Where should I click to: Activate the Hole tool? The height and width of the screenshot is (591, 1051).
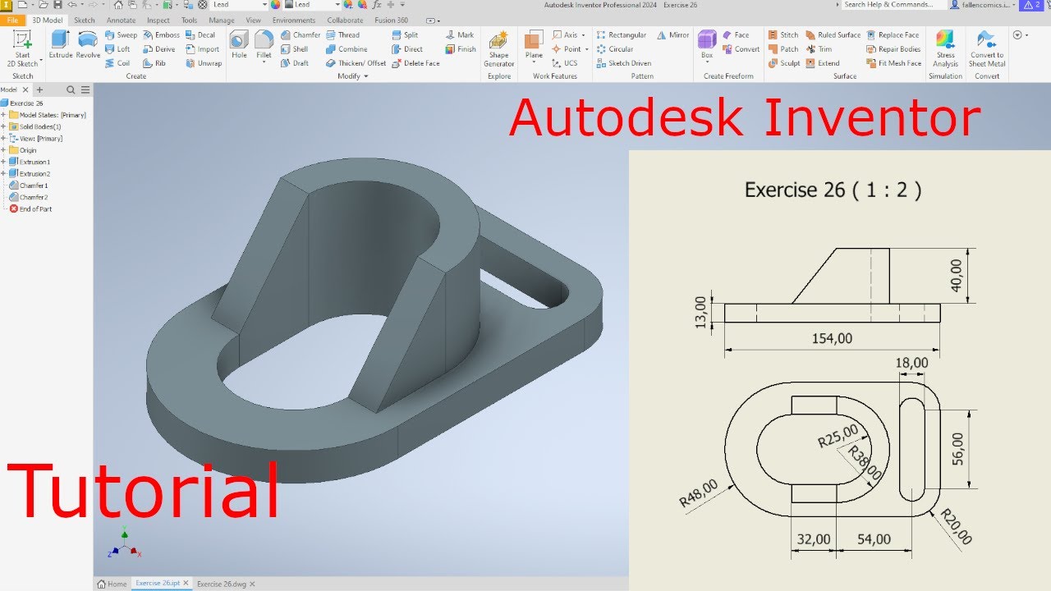[239, 45]
